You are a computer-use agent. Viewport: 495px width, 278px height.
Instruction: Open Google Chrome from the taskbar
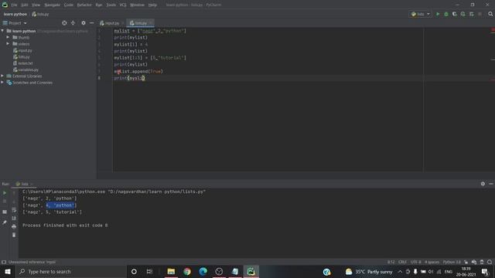coord(187,271)
